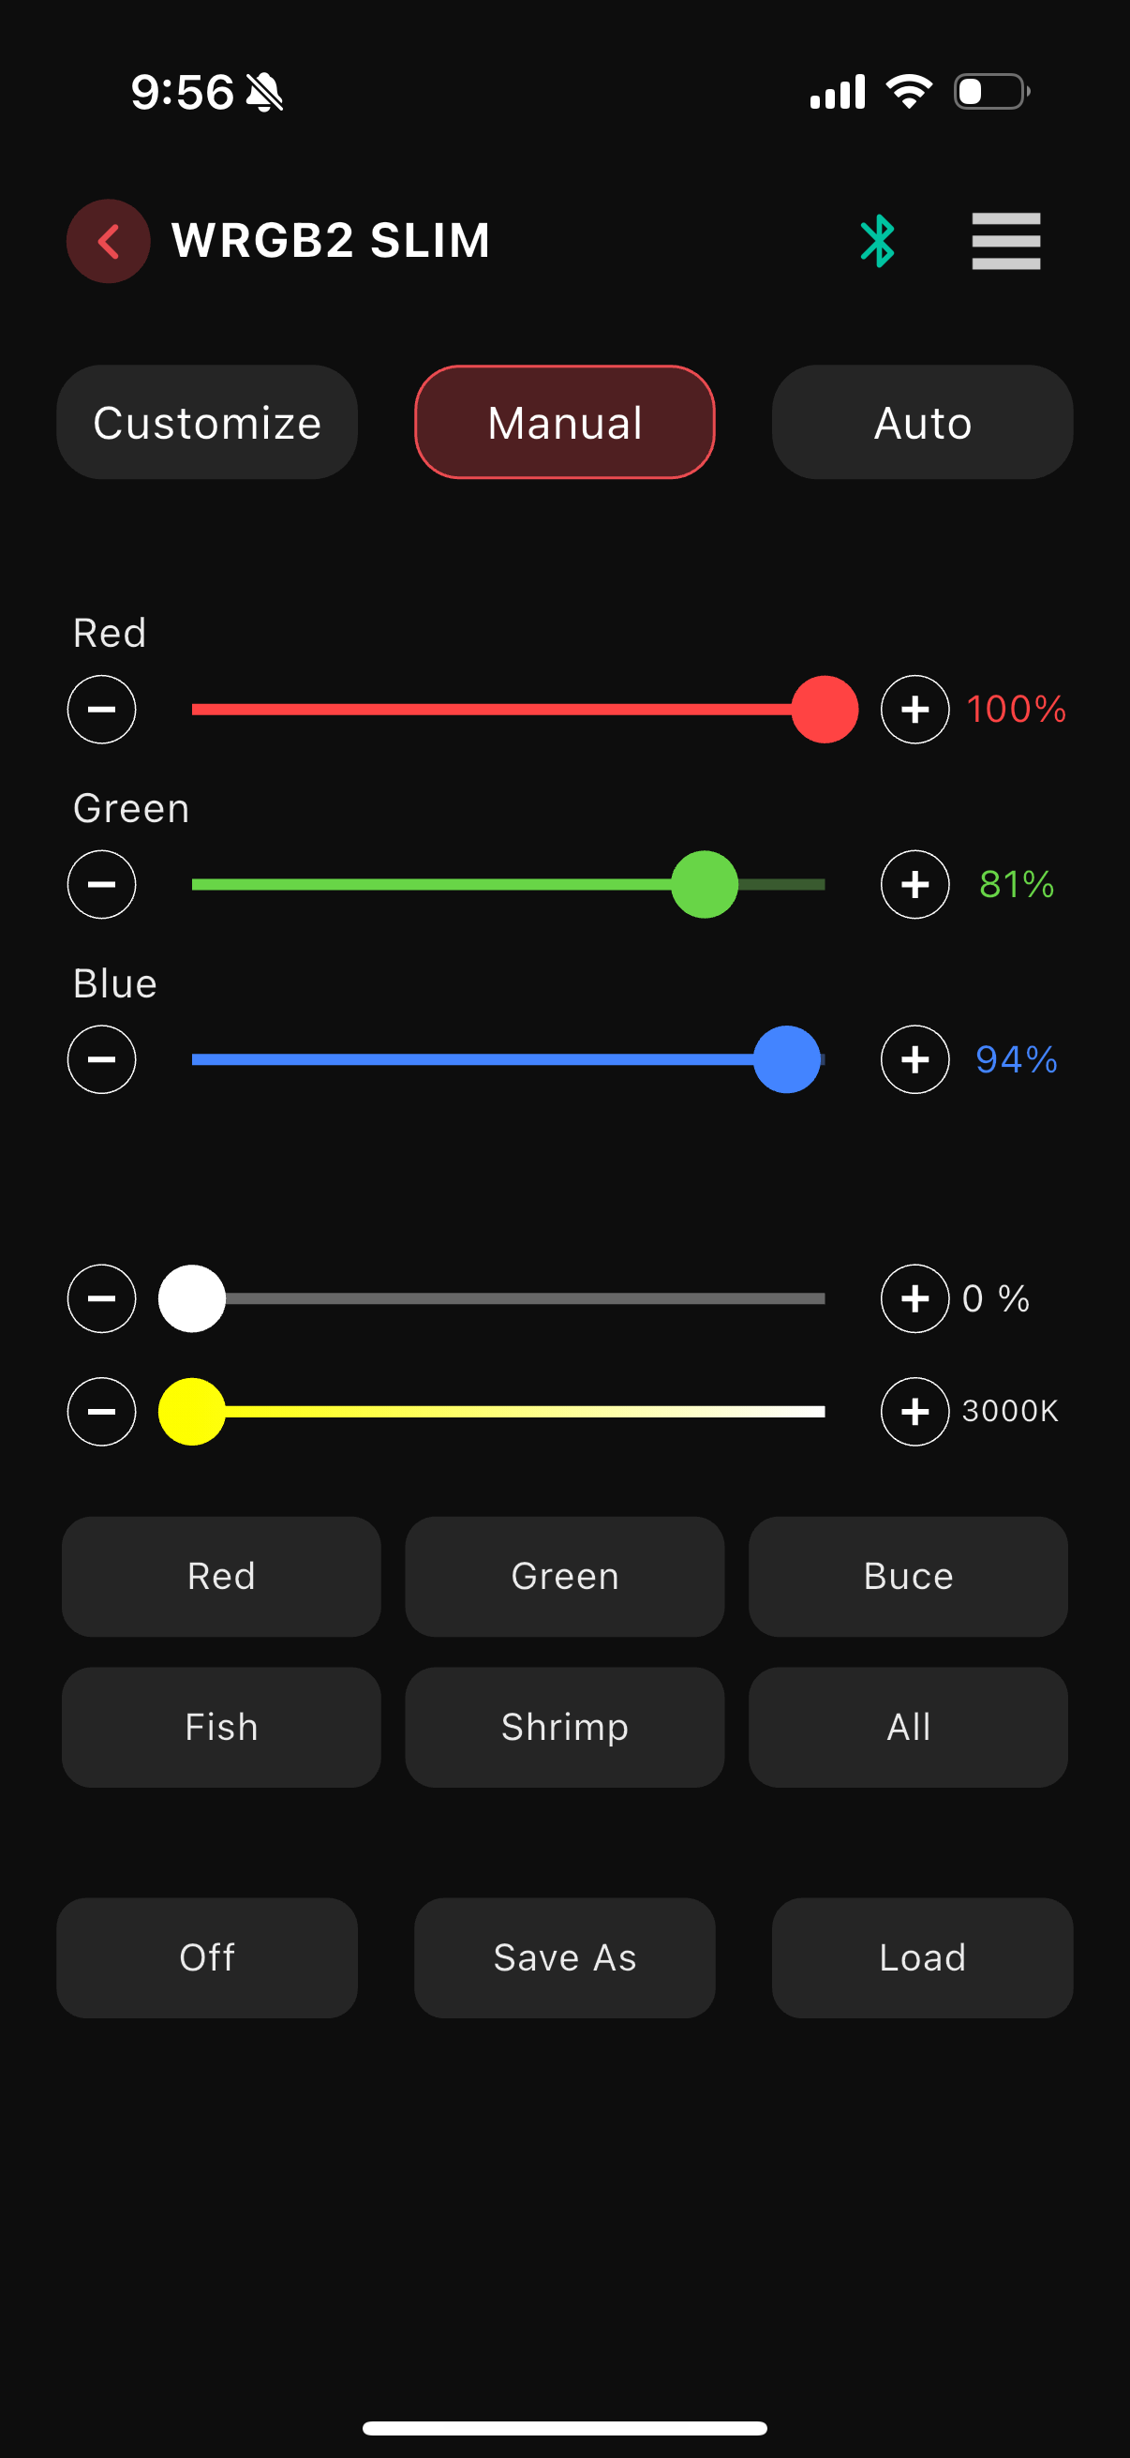Decrease Red with the minus button
Image resolution: width=1130 pixels, height=2458 pixels.
pos(102,709)
